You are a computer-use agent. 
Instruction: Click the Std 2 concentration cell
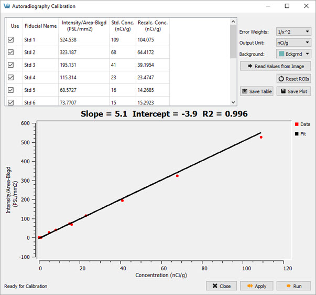tap(122, 52)
